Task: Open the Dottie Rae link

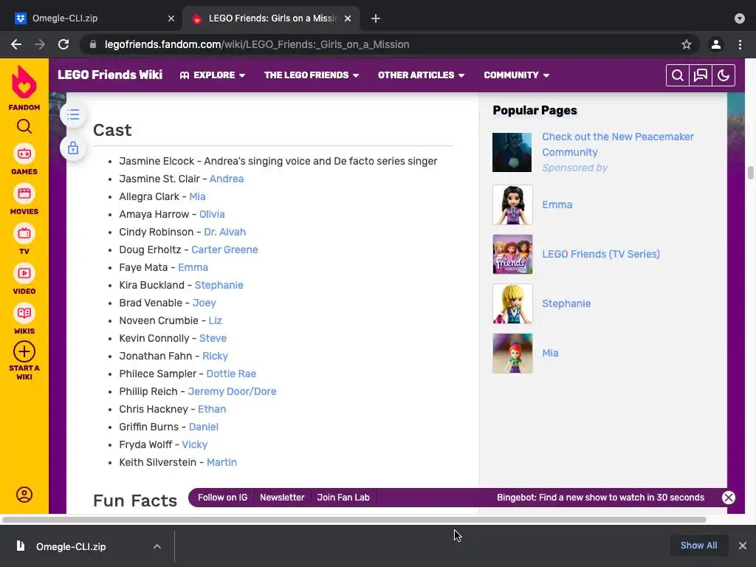Action: [x=231, y=374]
